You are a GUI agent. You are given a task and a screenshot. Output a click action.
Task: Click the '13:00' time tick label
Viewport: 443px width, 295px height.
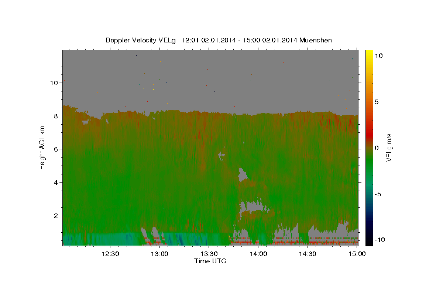[159, 254]
